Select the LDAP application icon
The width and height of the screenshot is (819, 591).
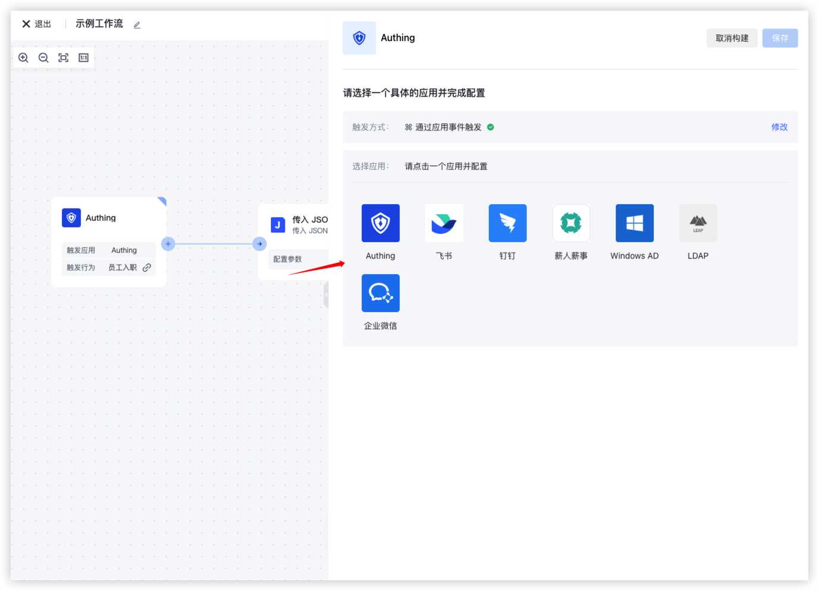click(x=698, y=224)
